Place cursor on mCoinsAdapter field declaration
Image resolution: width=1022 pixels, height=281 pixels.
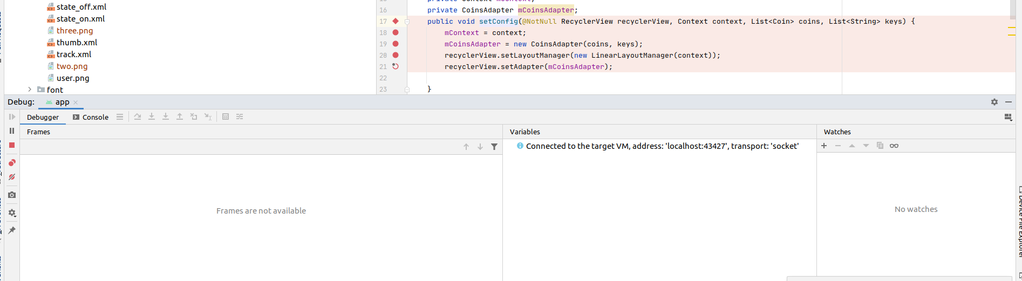(546, 10)
